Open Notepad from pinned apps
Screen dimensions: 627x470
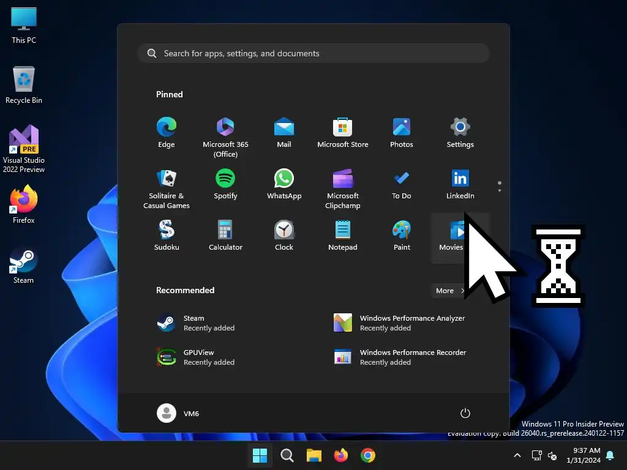click(x=343, y=236)
